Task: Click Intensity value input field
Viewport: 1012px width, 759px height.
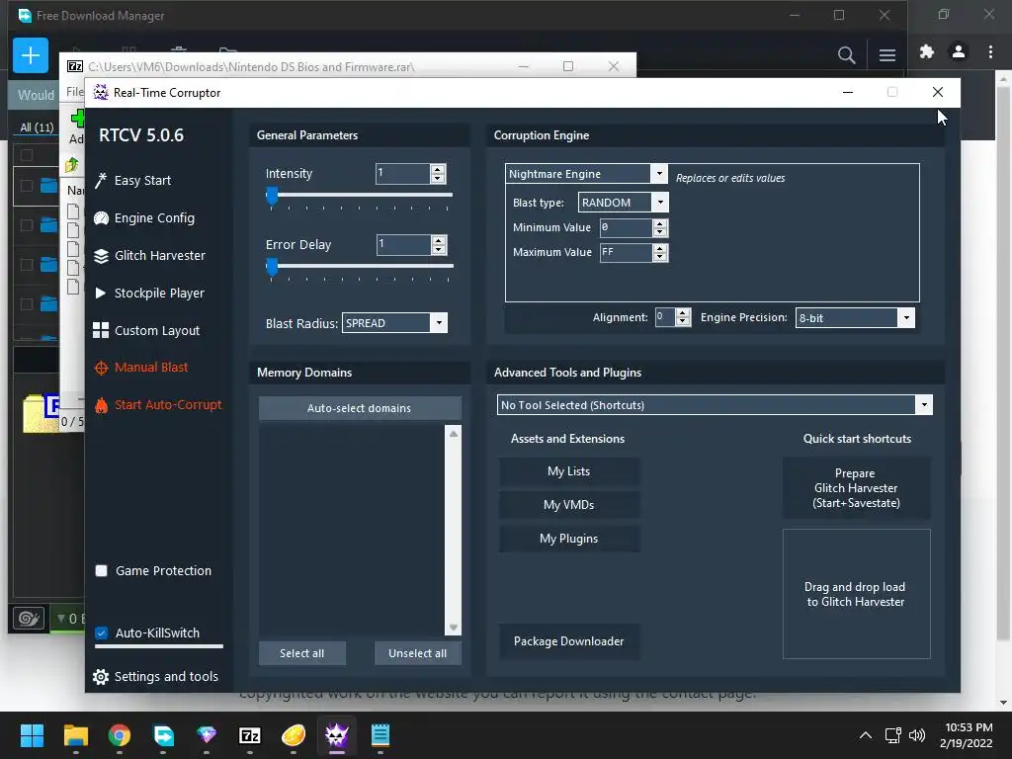Action: [403, 174]
